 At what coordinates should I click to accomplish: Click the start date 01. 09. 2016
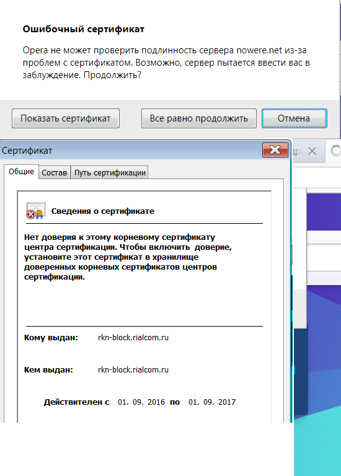141,402
